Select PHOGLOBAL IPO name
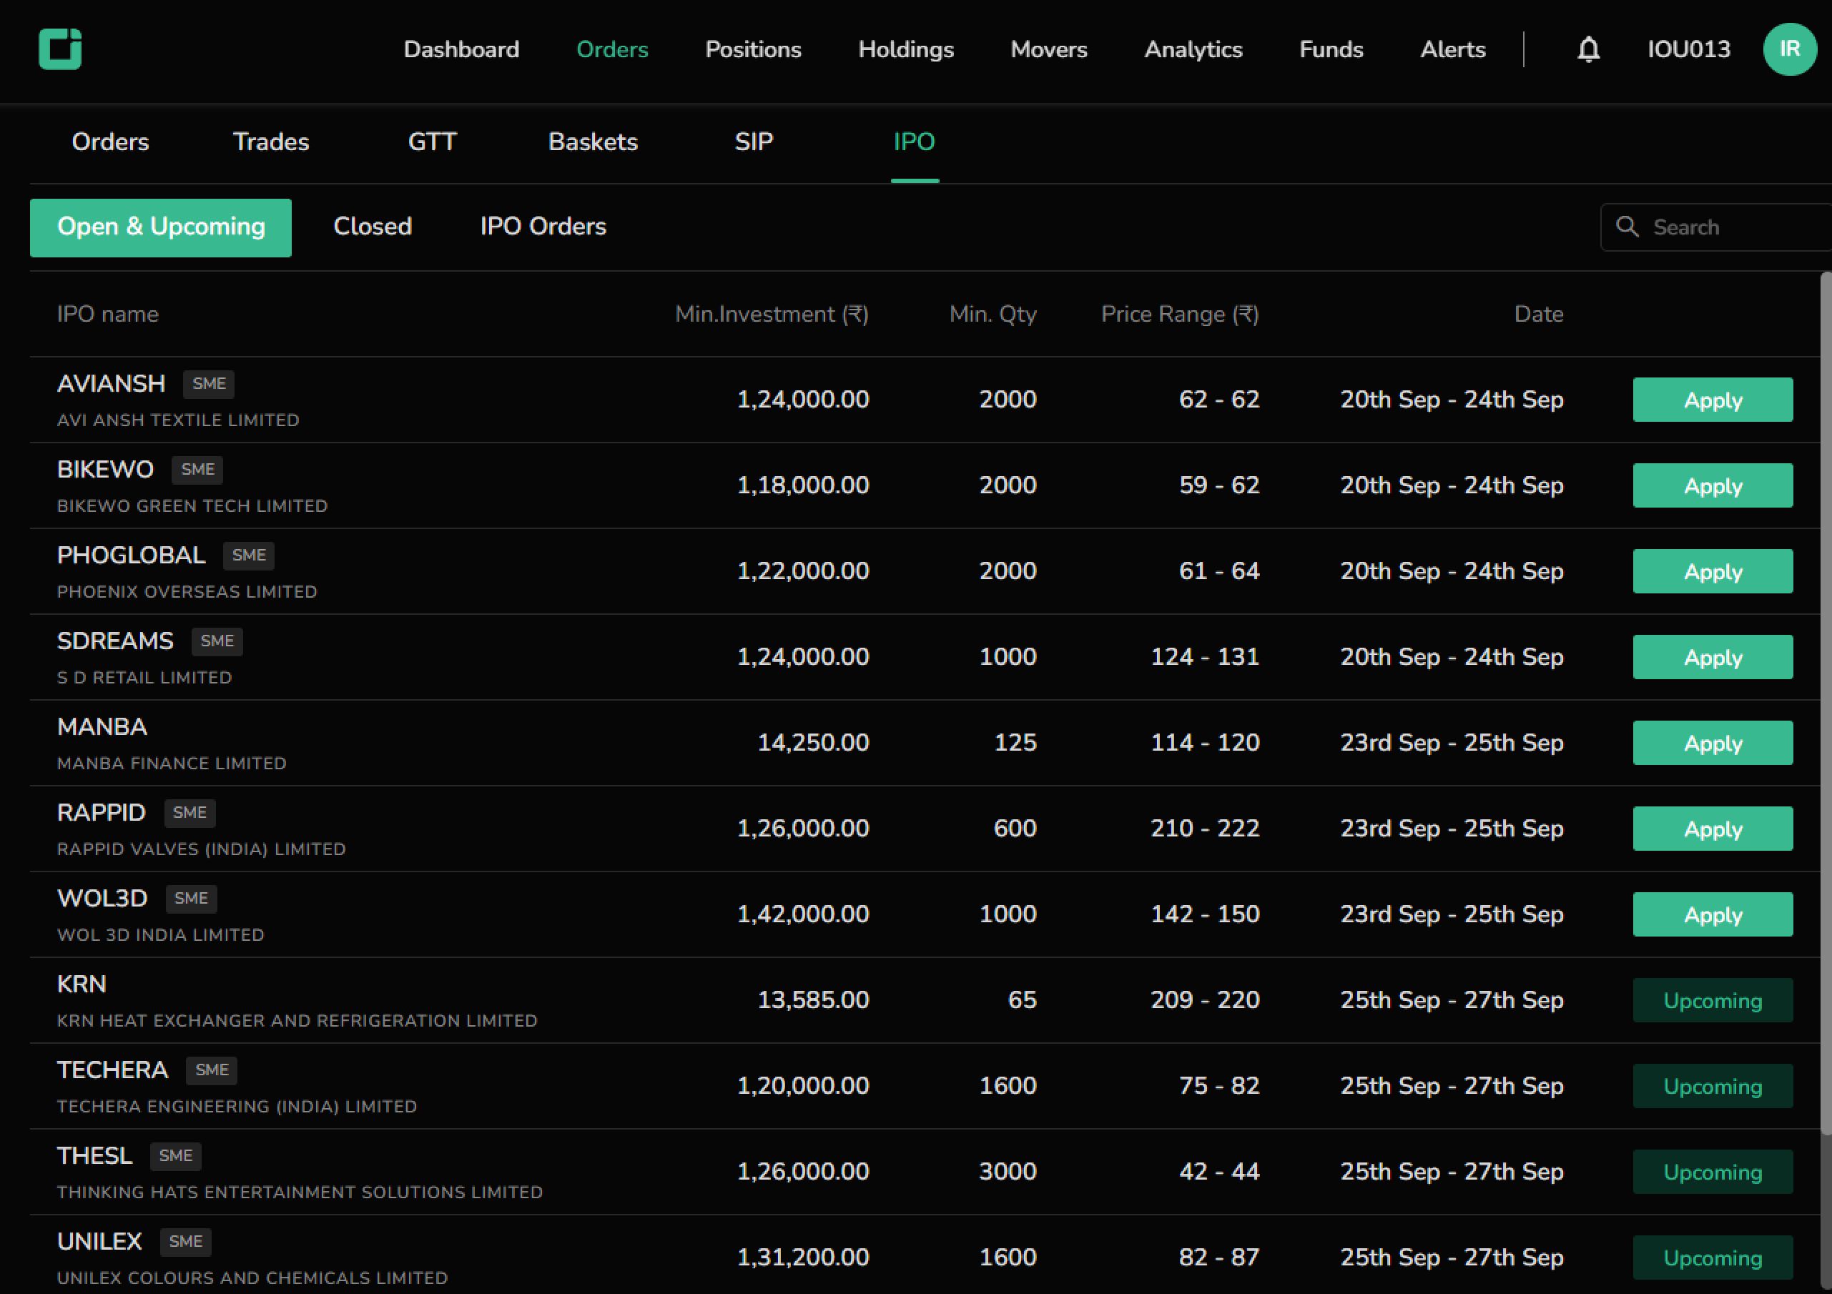Viewport: 1832px width, 1294px height. (x=131, y=555)
